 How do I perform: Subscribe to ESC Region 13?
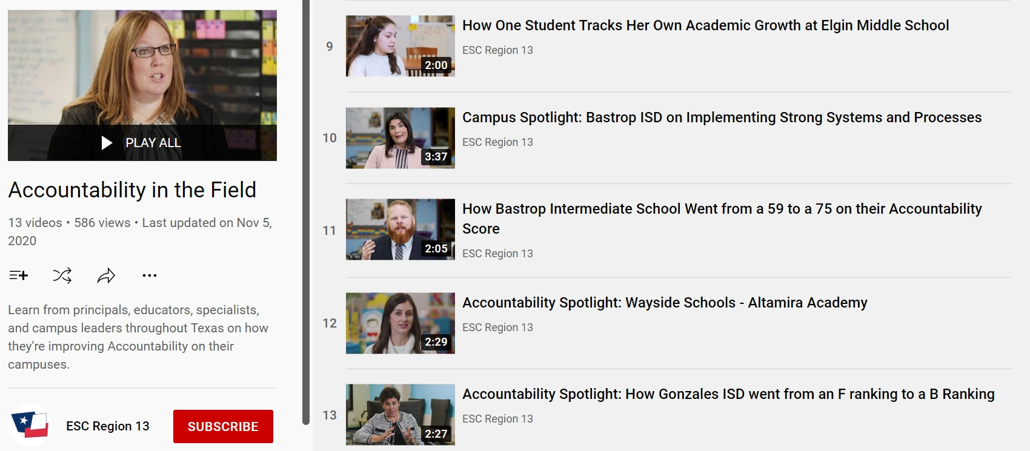223,426
